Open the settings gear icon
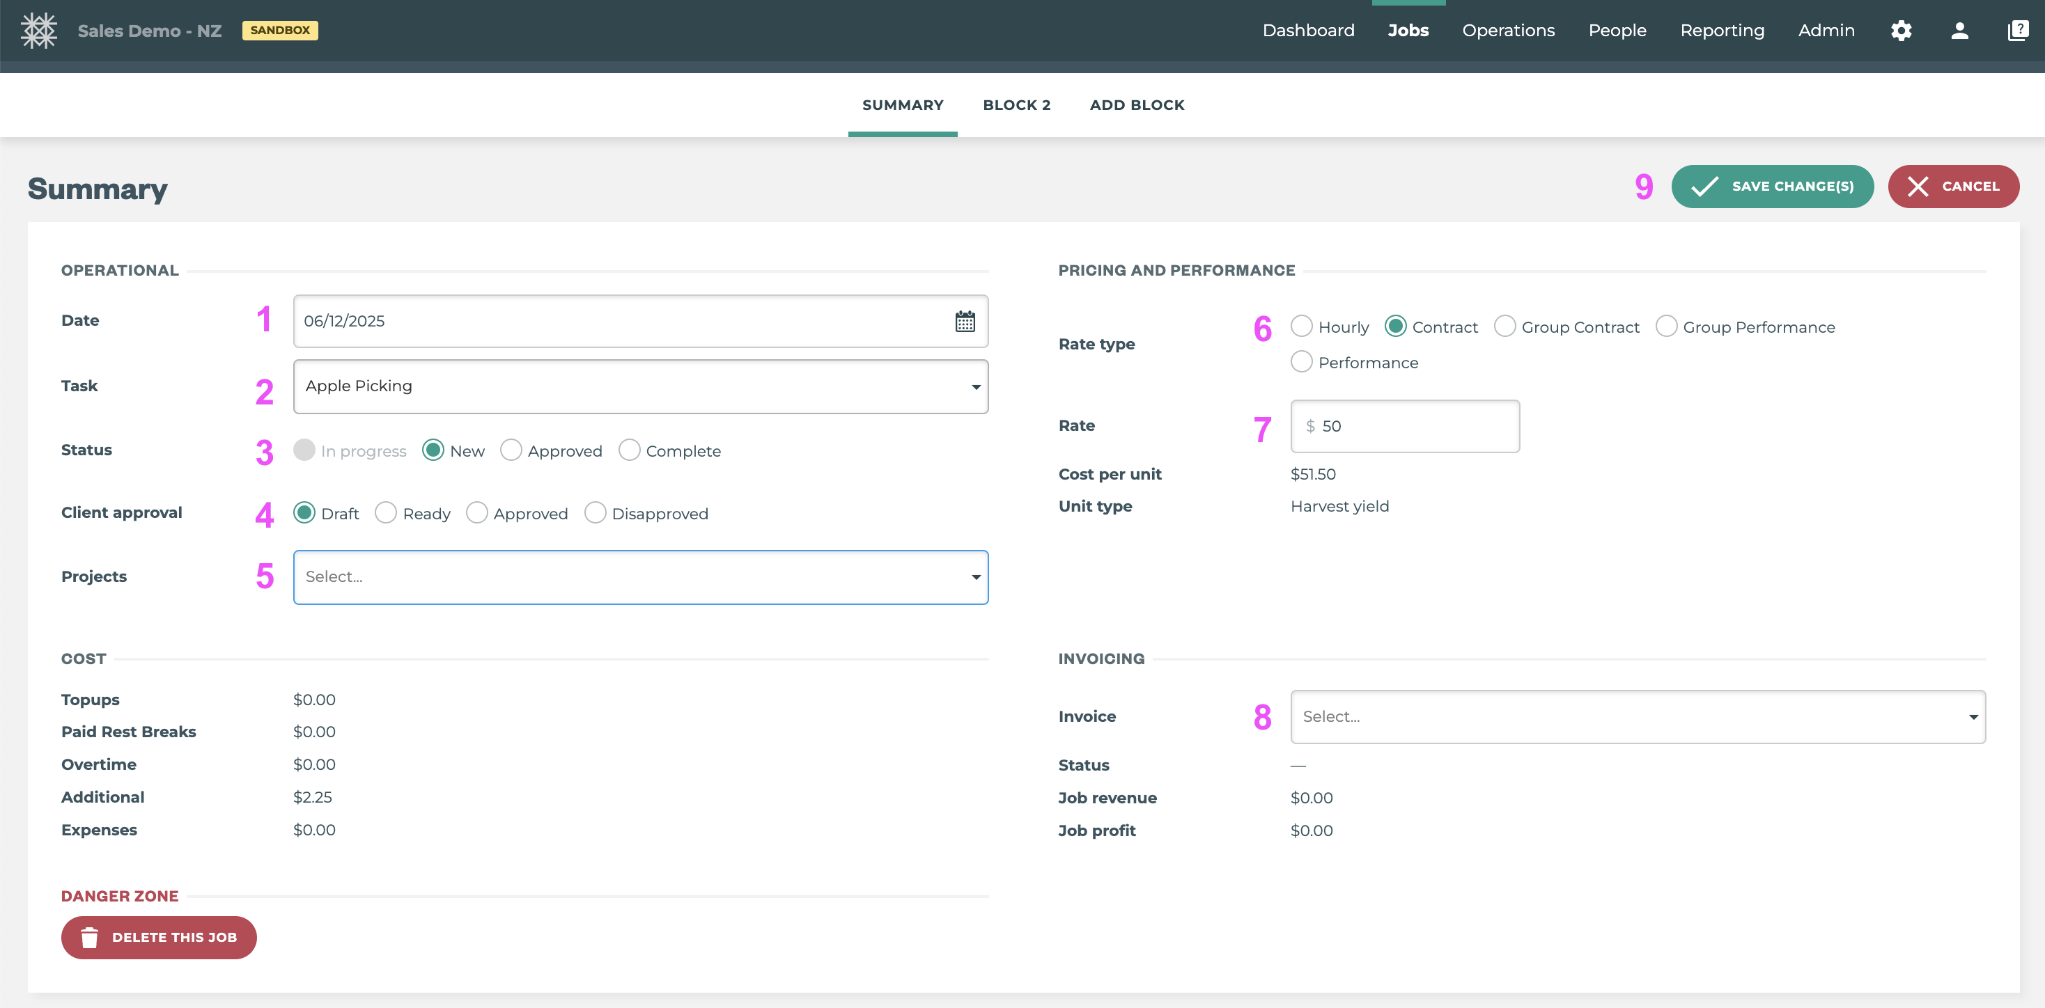The image size is (2045, 1008). [1901, 30]
